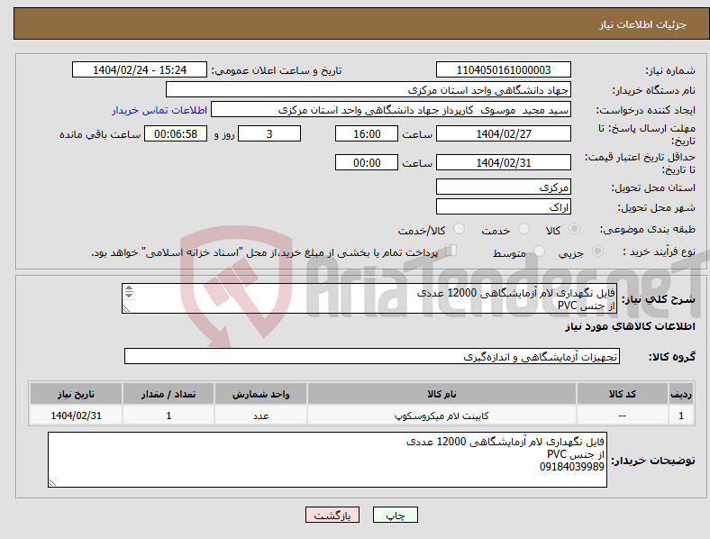Screen dimensions: 710x539
Task: Click the کد کالا column header
Action: coord(623,394)
